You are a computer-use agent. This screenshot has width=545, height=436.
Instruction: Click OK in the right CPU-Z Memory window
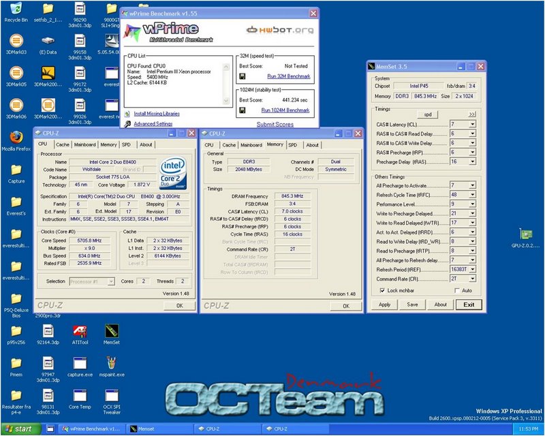[x=346, y=306]
